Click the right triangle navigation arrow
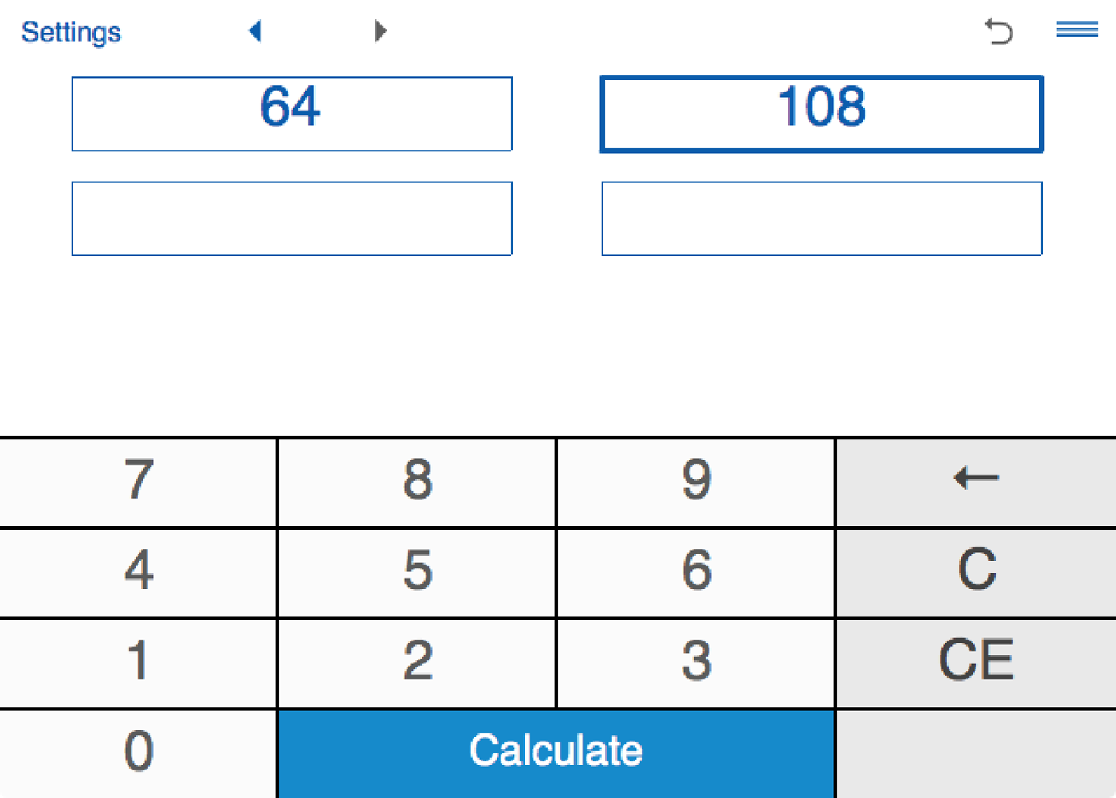 click(x=380, y=31)
